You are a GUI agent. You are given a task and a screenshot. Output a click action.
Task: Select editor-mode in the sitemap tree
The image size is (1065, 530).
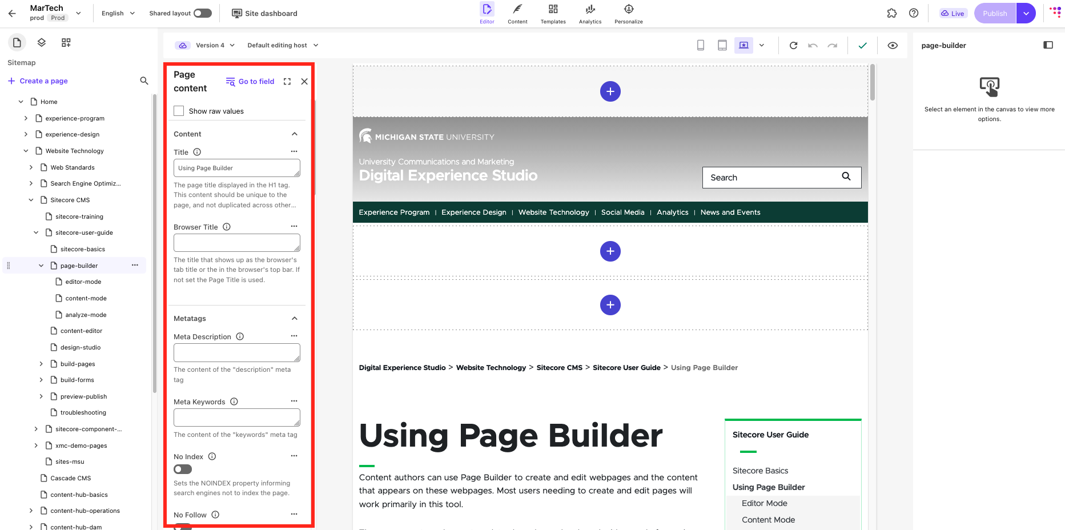pos(83,282)
